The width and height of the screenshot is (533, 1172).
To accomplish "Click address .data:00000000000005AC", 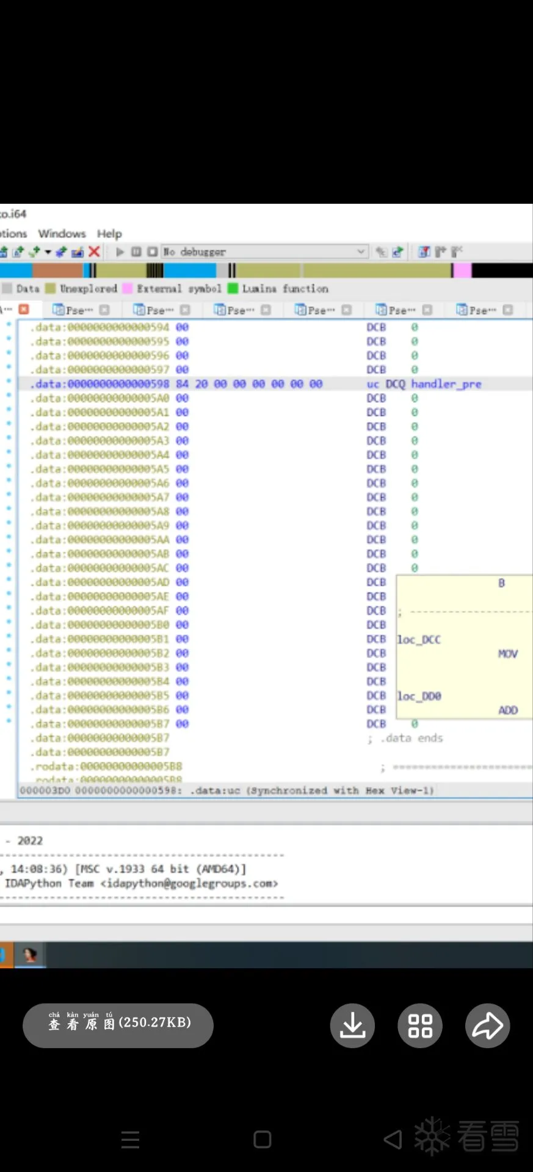I will pyautogui.click(x=100, y=568).
